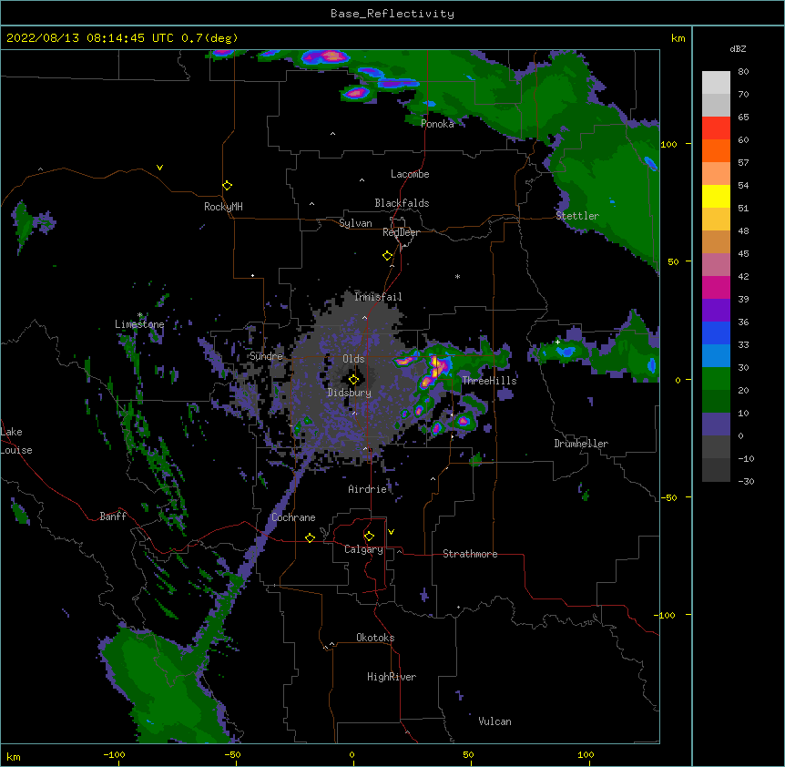Click the Innisfail label
Screen dimensions: 785x767
click(378, 297)
